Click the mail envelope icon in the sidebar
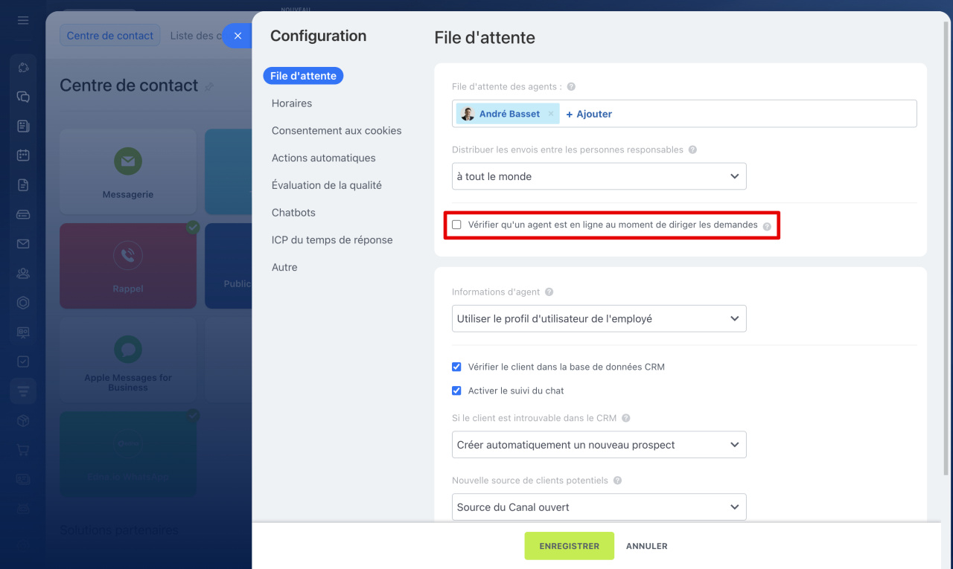Viewport: 953px width, 569px height. tap(23, 244)
